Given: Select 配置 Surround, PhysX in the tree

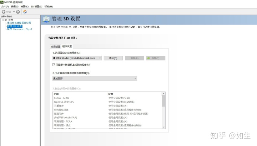Looking at the screenshot, I should point(20,29).
